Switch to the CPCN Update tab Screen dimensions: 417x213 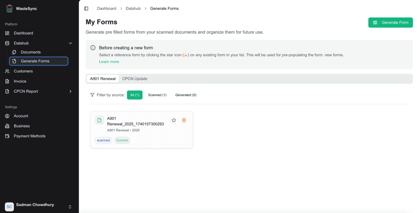135,79
